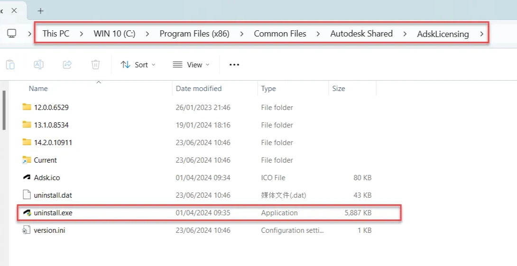Viewport: 517px width, 266px height.
Task: Open the See more three-dots menu
Action: tap(234, 64)
